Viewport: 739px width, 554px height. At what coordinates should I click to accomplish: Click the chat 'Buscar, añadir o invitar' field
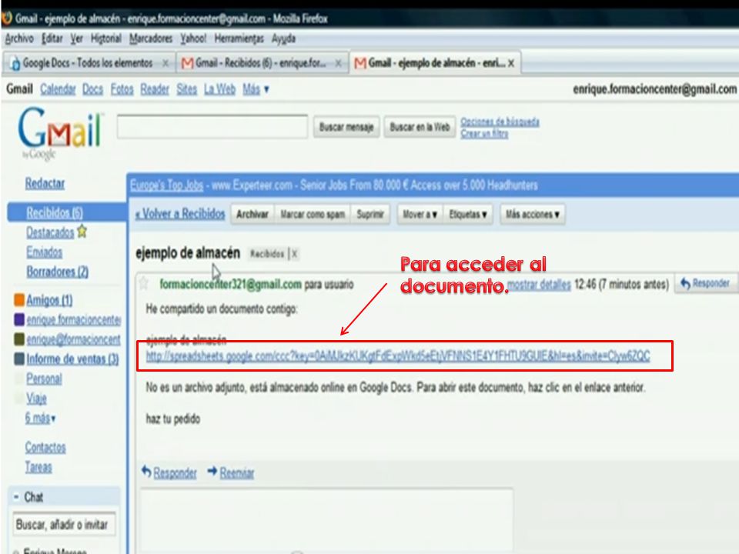pyautogui.click(x=64, y=524)
